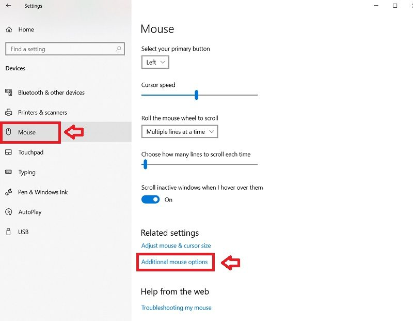This screenshot has width=413, height=321.
Task: Click the AutoPlay icon
Action: coord(9,212)
